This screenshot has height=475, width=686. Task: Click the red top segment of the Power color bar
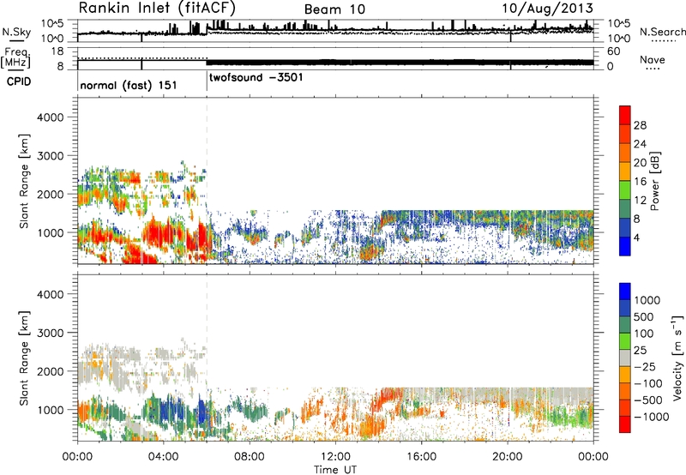(x=625, y=115)
